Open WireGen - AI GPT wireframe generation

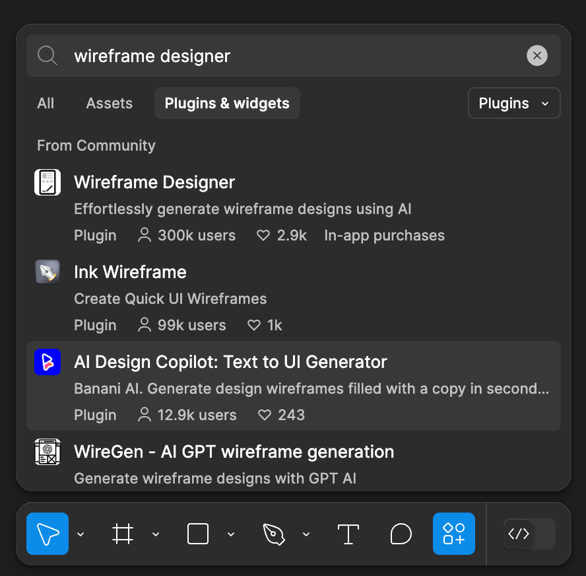click(294, 461)
